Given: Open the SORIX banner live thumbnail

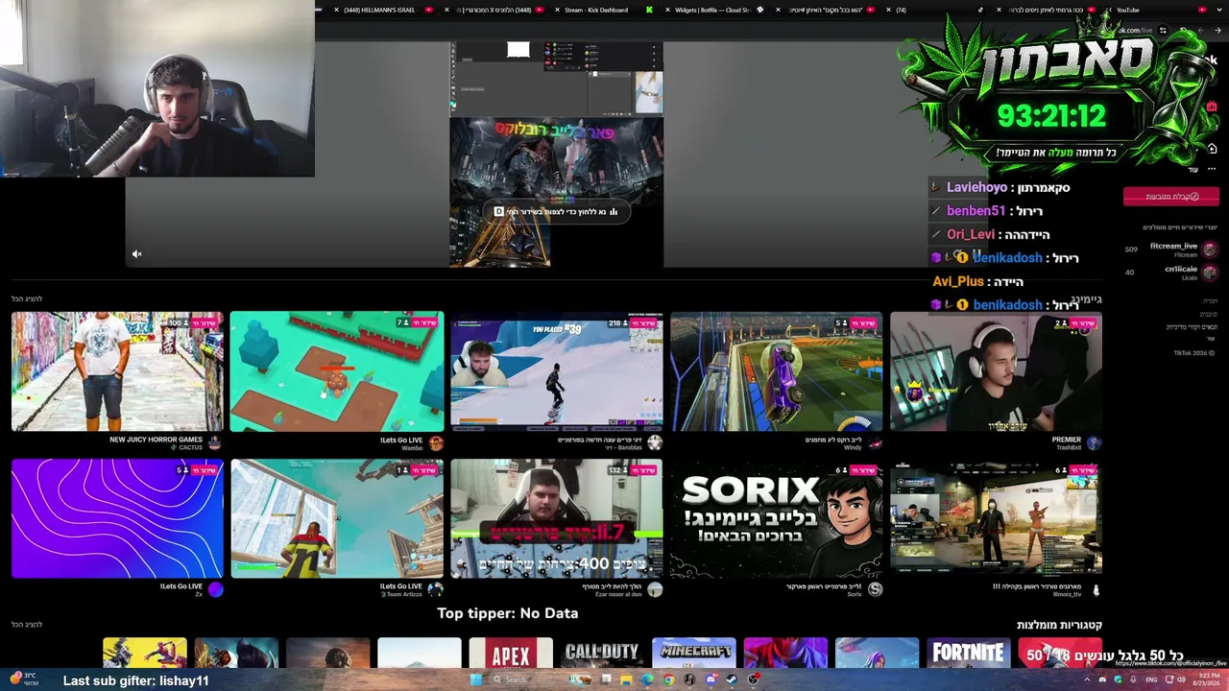Looking at the screenshot, I should coord(776,518).
